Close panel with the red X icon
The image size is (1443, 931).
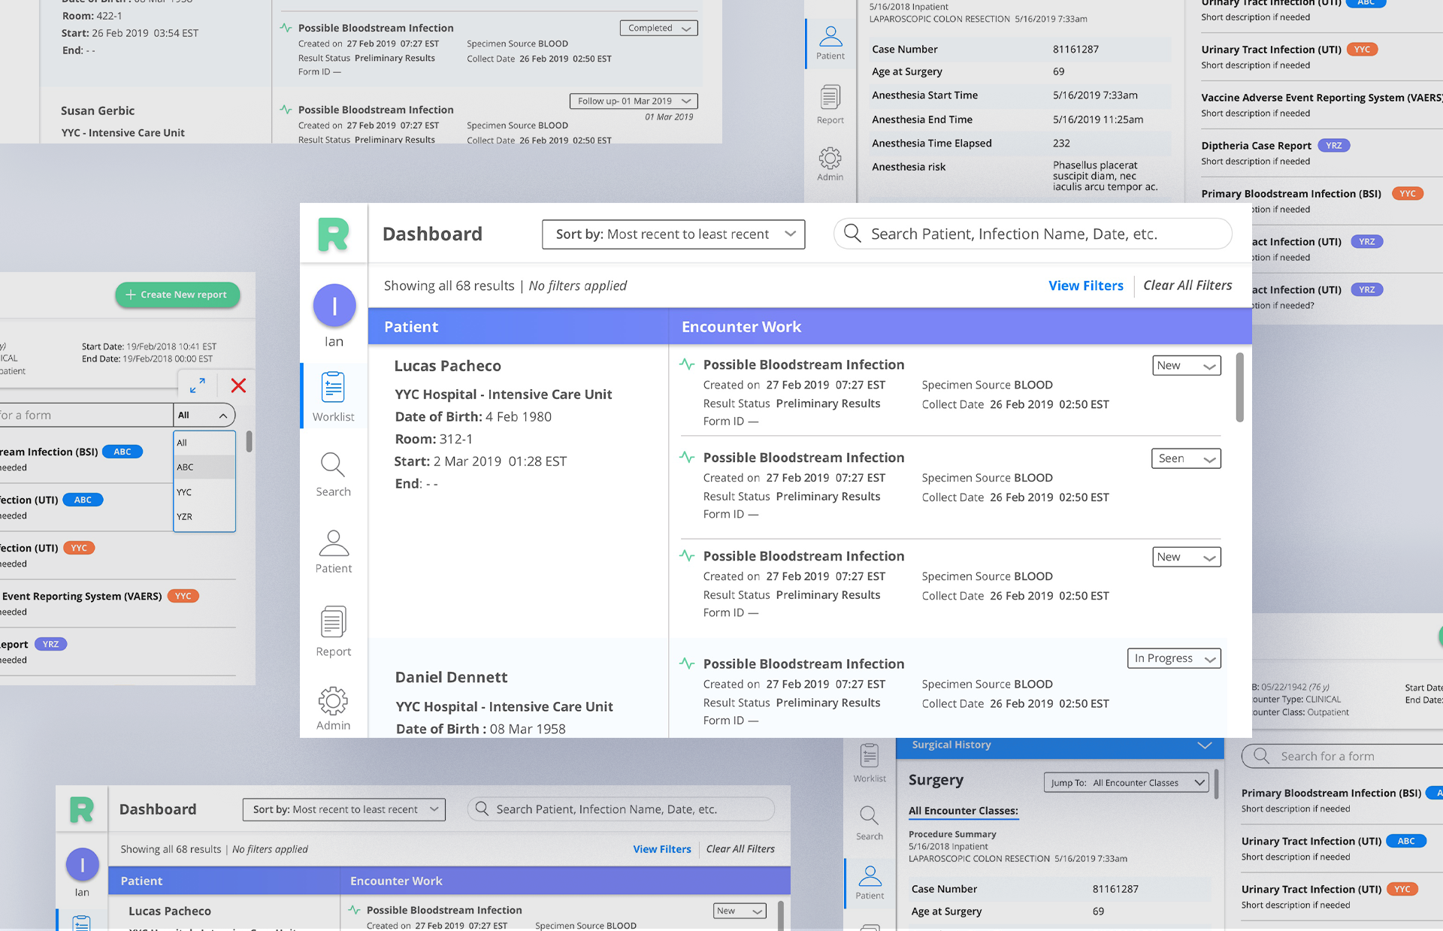coord(238,385)
